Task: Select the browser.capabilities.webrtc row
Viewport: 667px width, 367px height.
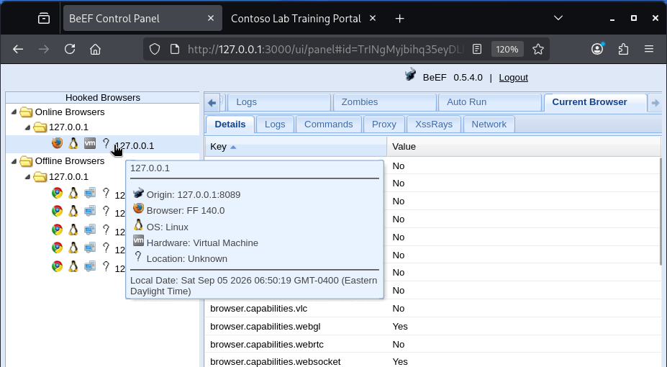Action: coord(432,345)
